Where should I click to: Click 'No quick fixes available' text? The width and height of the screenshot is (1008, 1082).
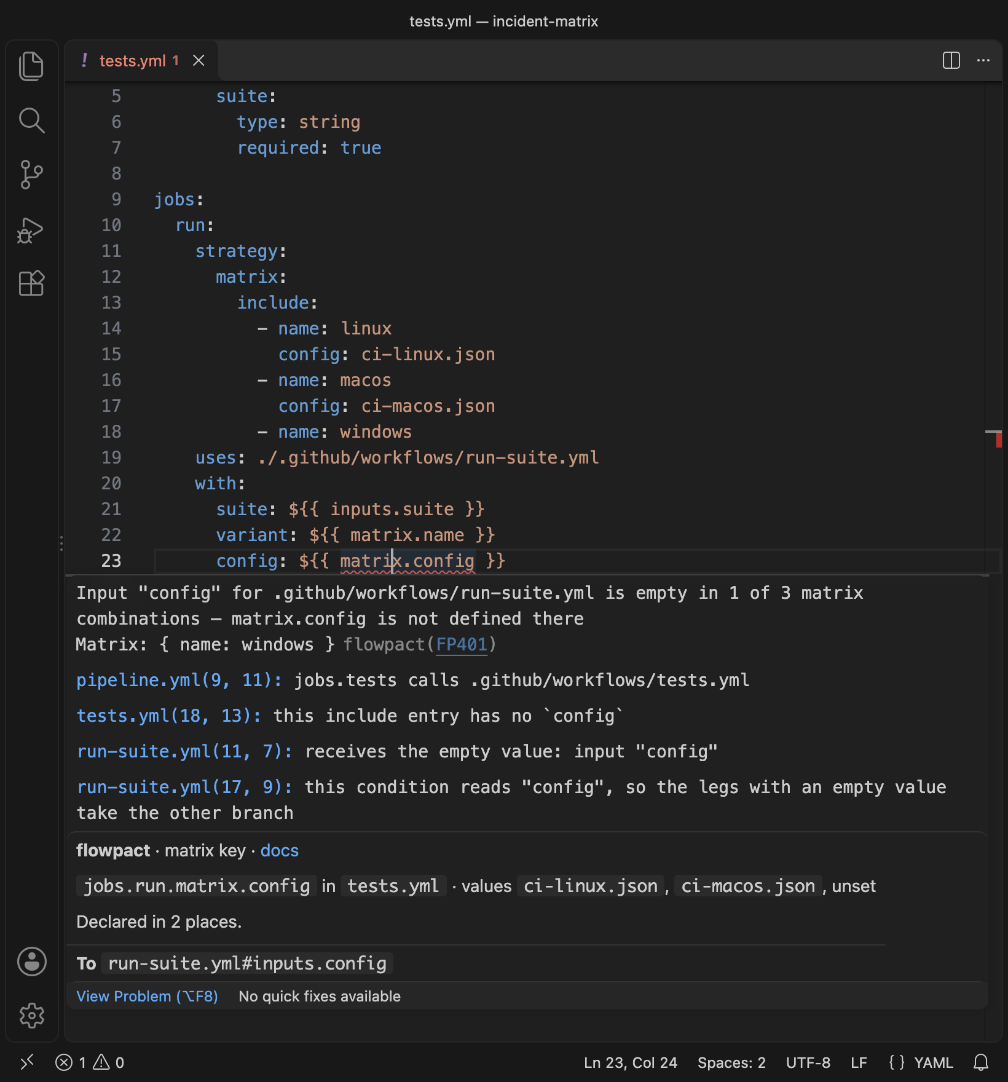pos(320,997)
